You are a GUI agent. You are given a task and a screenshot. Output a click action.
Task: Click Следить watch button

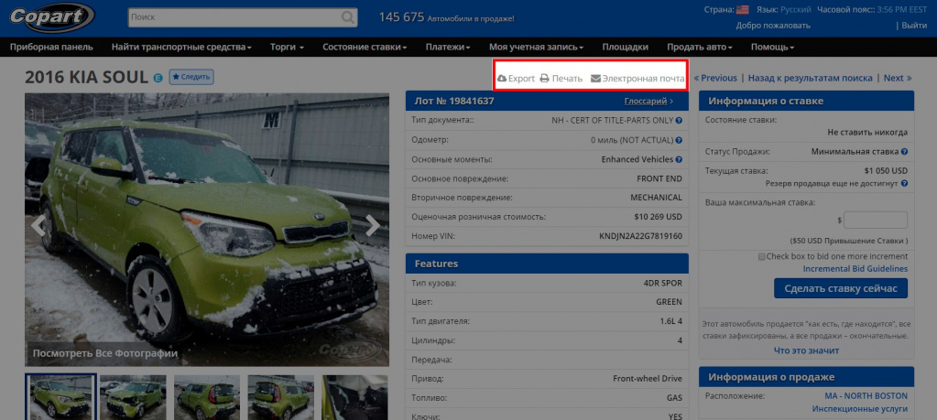[x=191, y=77]
